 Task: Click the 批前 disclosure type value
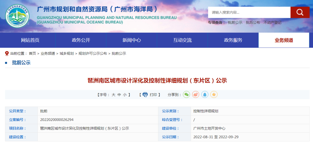tap(44, 111)
